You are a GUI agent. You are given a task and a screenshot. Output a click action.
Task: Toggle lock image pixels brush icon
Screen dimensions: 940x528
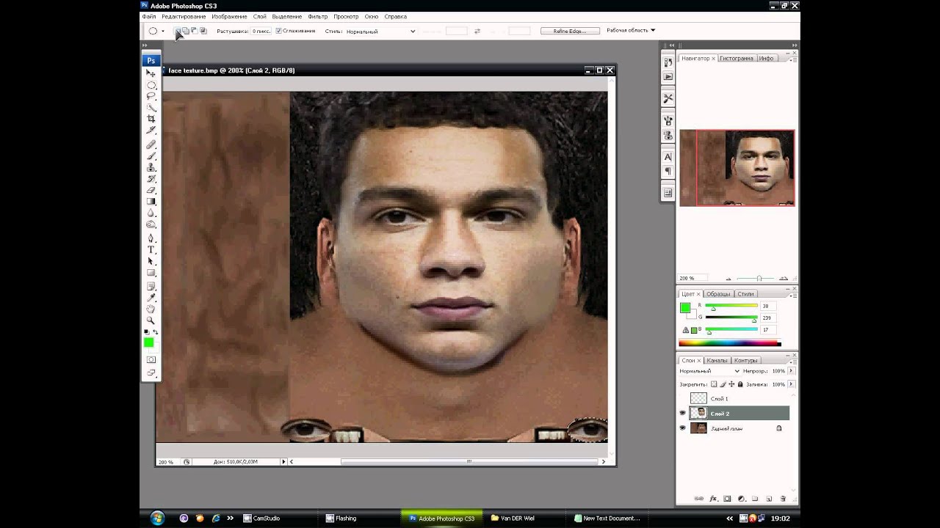coord(723,384)
